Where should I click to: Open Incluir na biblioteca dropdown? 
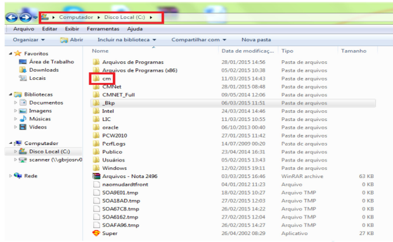click(127, 40)
